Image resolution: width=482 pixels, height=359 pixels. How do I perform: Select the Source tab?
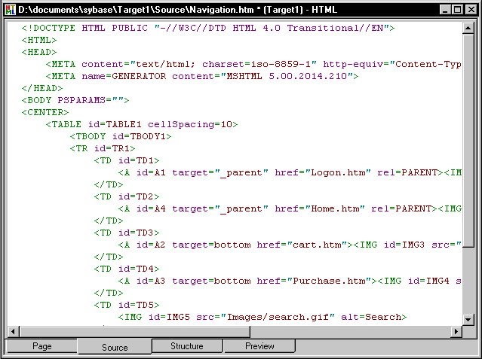point(115,347)
